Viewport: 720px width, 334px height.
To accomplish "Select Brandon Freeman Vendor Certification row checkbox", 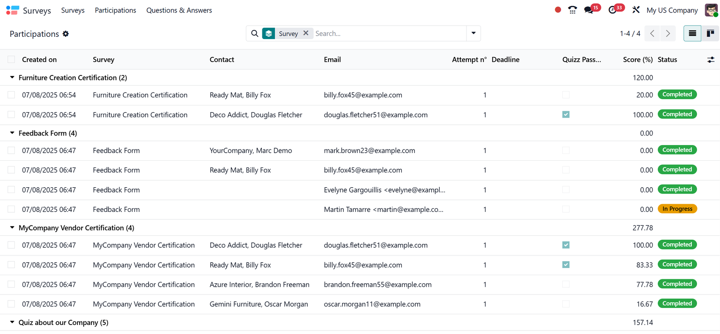I will (11, 284).
